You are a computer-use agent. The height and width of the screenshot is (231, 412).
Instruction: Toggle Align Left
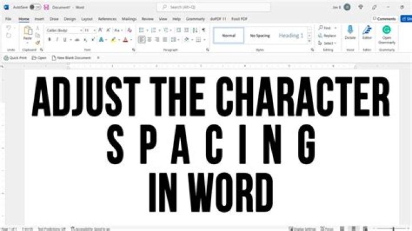(x=142, y=39)
